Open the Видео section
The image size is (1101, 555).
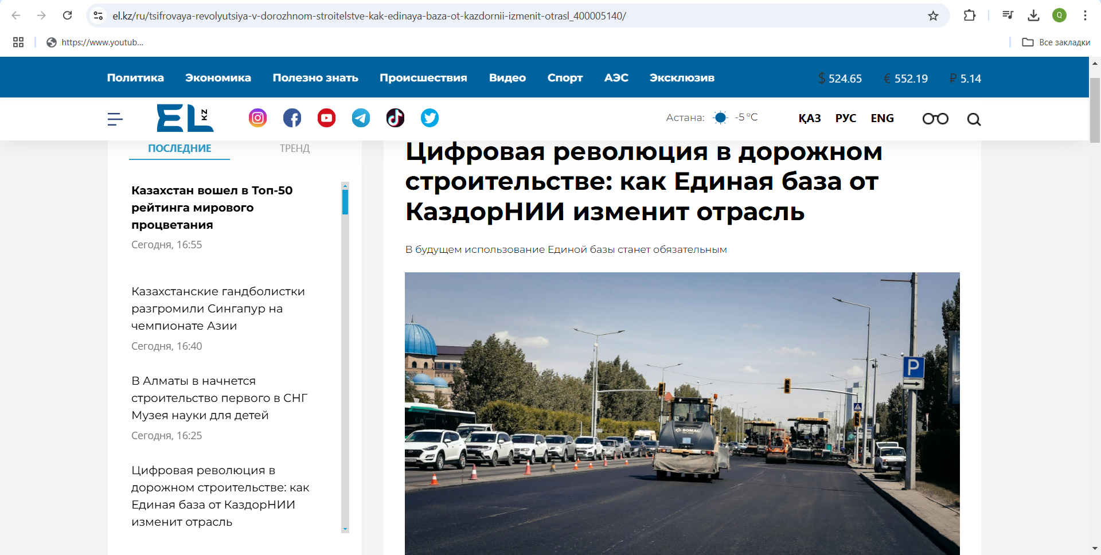pos(507,77)
